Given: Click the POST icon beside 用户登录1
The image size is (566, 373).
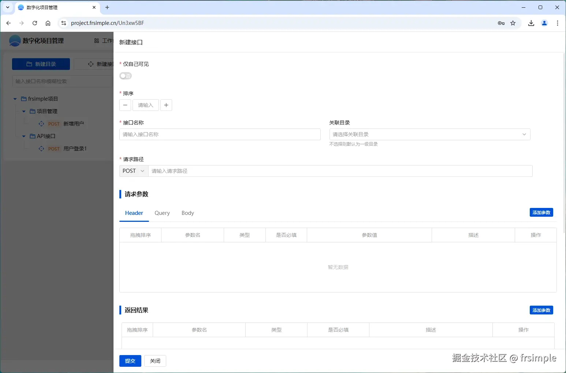Looking at the screenshot, I should pyautogui.click(x=41, y=149).
